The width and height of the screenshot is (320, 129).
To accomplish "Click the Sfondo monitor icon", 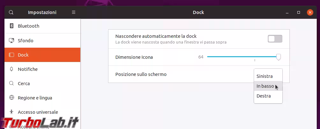I will (11, 41).
